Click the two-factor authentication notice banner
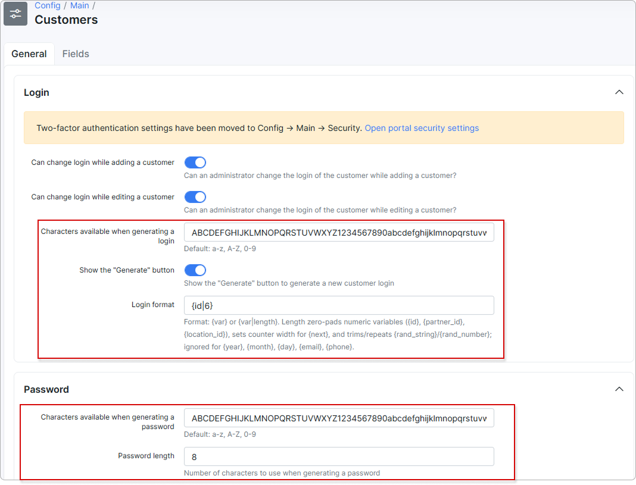This screenshot has height=485, width=636. click(x=324, y=127)
